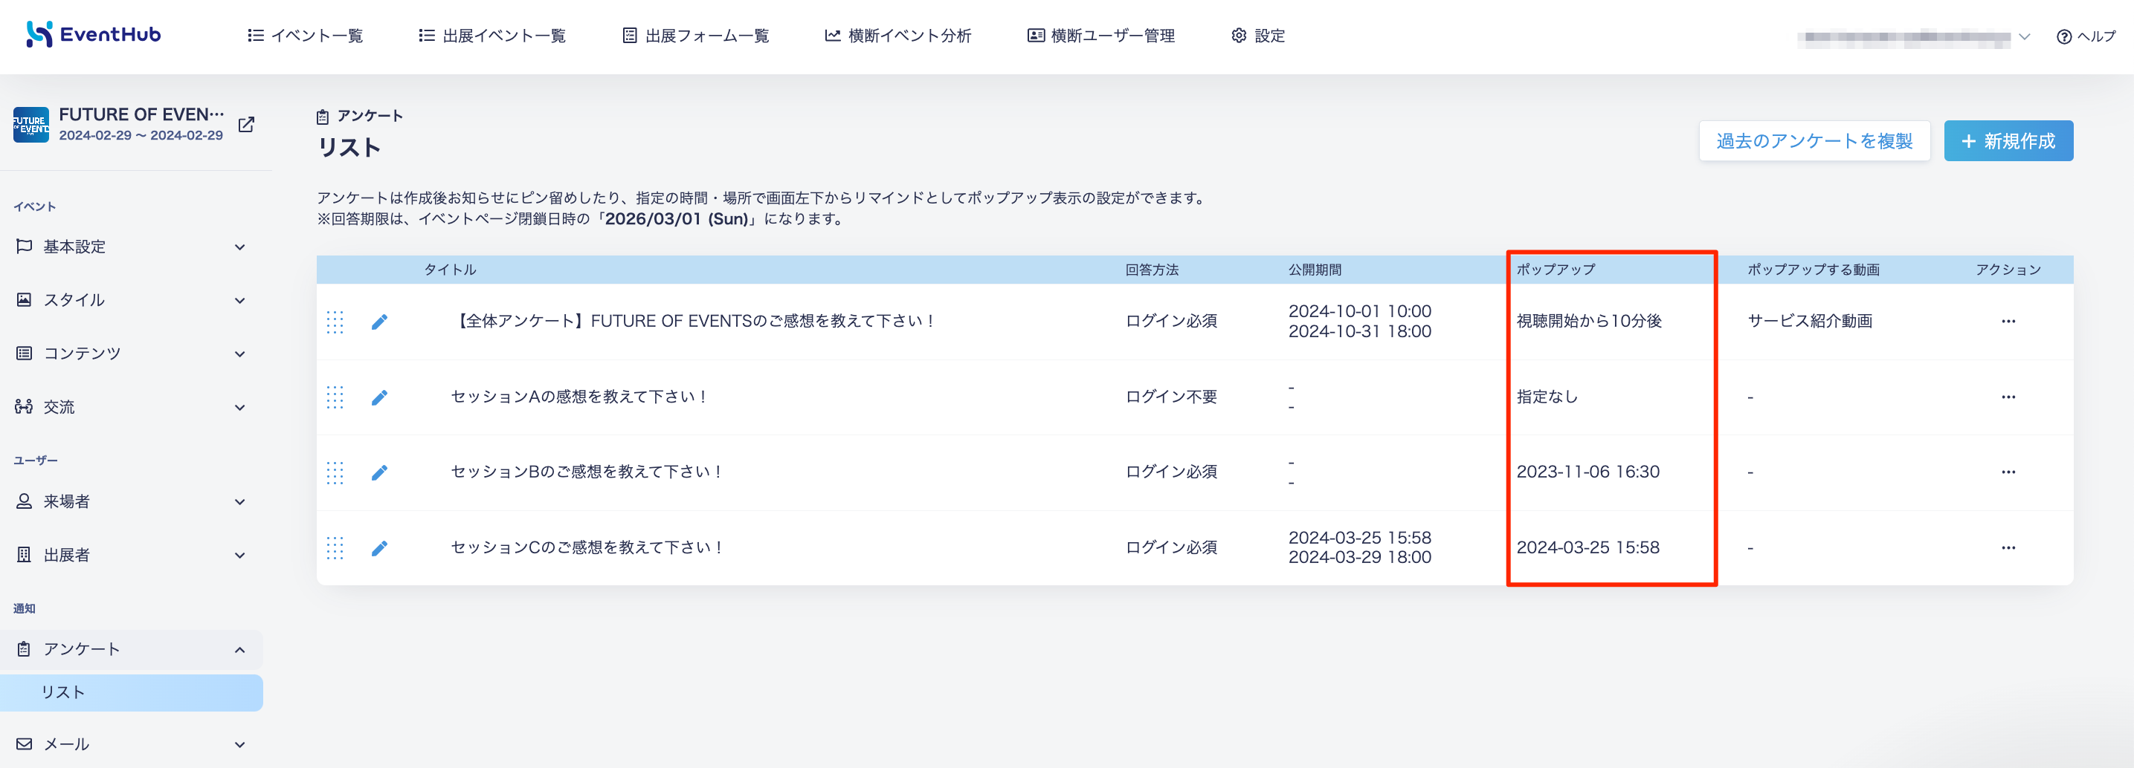Click title セッションBのご感想を教えて下さい！
This screenshot has width=2134, height=768.
[x=587, y=472]
